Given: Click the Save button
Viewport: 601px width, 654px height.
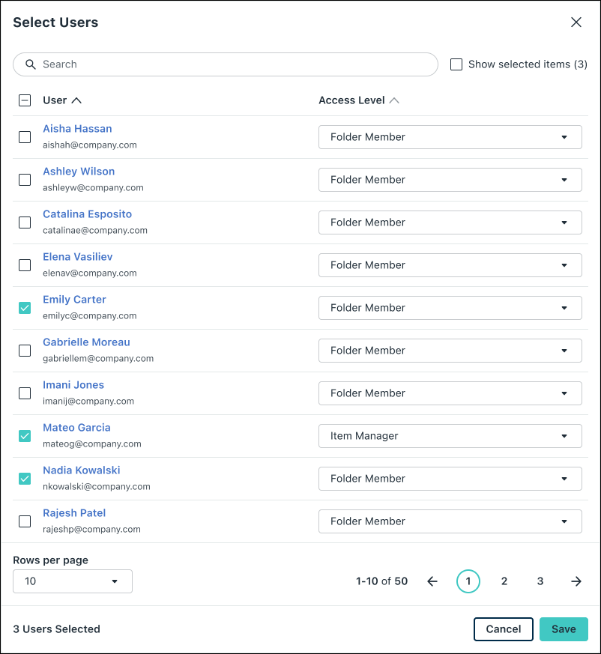Looking at the screenshot, I should (564, 629).
